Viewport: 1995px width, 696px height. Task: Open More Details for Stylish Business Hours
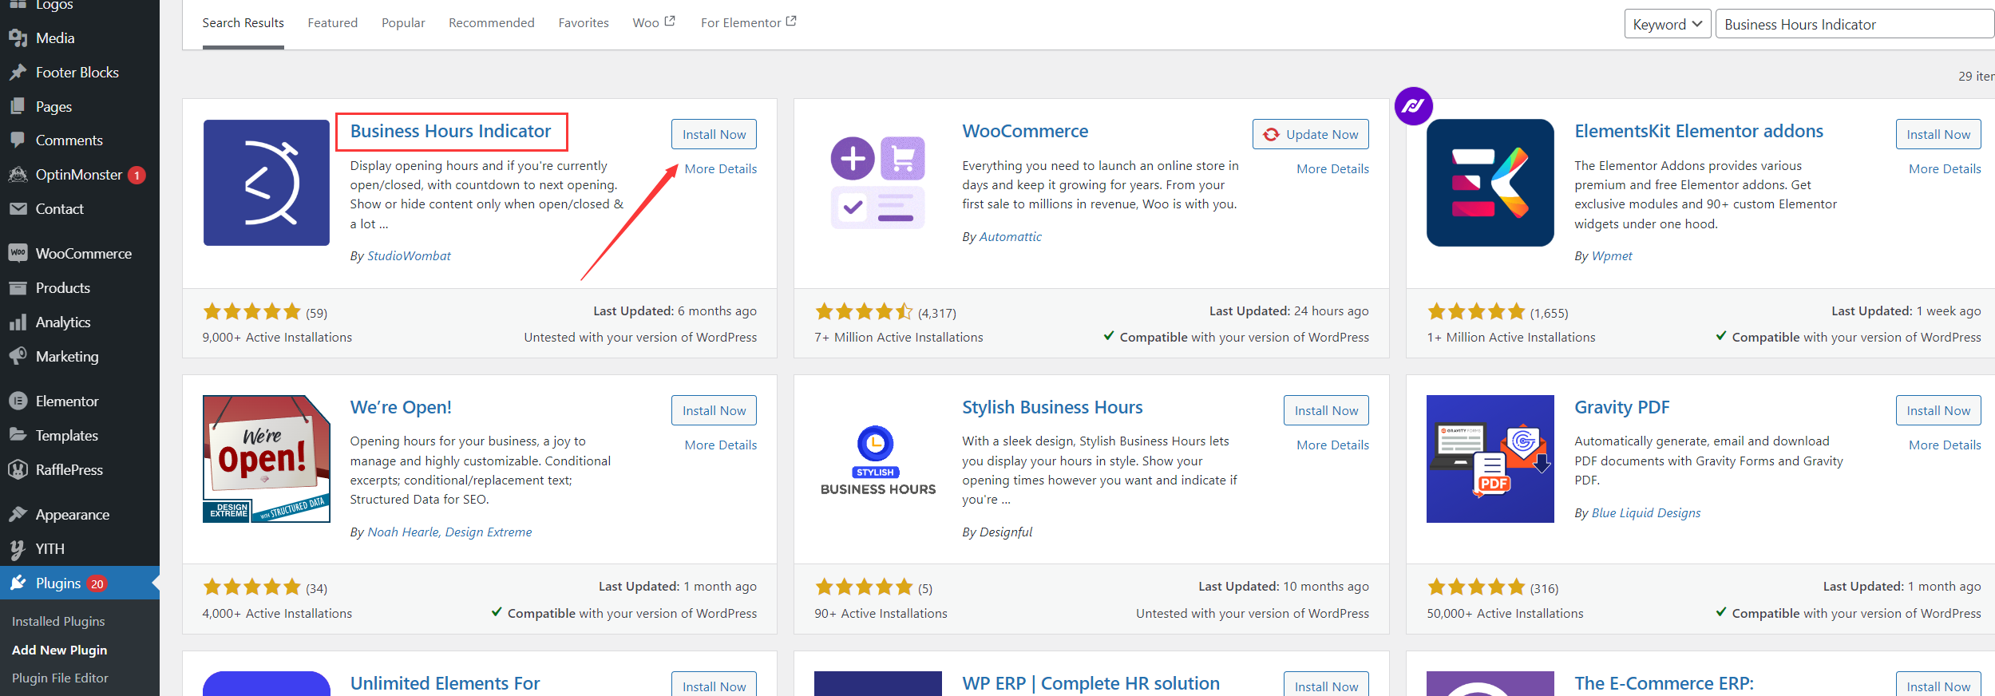(x=1332, y=445)
